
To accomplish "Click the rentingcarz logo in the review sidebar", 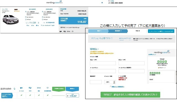I will coord(162,52).
